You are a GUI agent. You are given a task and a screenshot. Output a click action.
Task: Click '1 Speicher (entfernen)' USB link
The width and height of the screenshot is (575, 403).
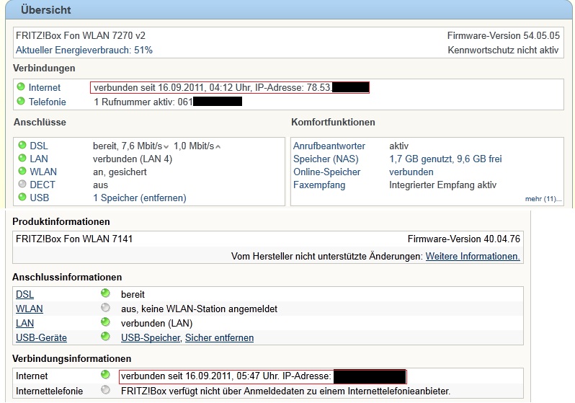pos(140,198)
